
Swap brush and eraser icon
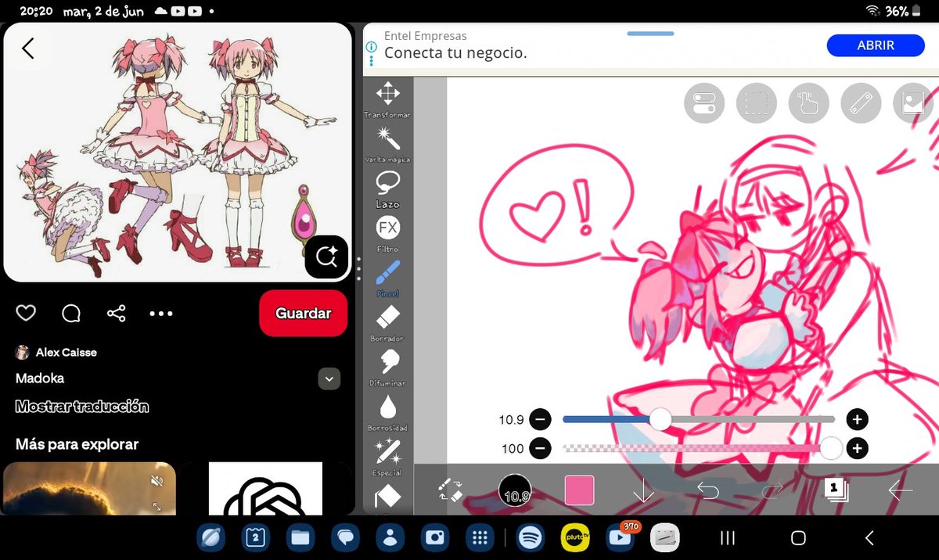(x=450, y=490)
